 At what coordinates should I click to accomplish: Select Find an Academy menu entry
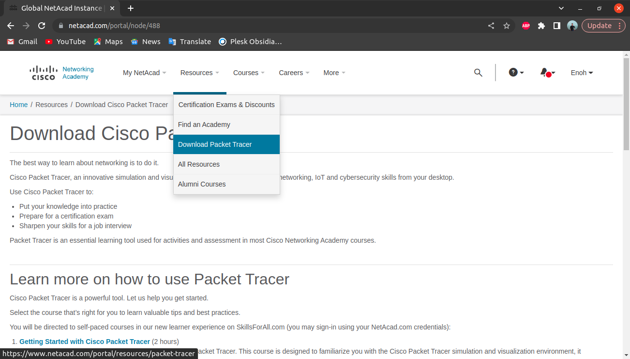204,125
